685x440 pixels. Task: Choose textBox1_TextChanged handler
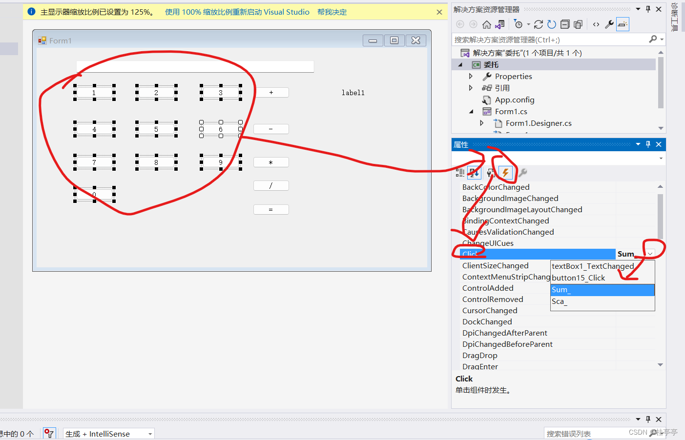602,266
